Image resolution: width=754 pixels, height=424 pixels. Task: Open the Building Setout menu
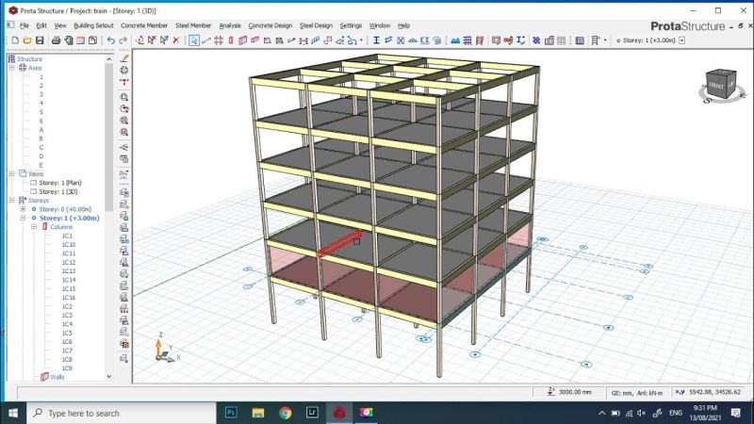click(93, 24)
